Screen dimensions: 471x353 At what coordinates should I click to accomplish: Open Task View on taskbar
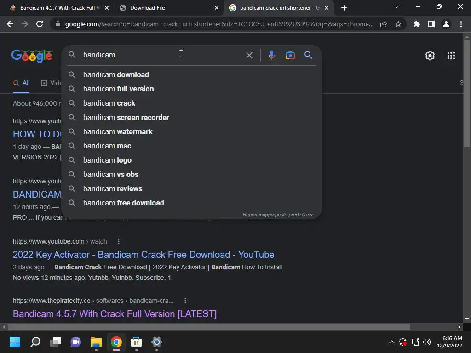point(56,342)
